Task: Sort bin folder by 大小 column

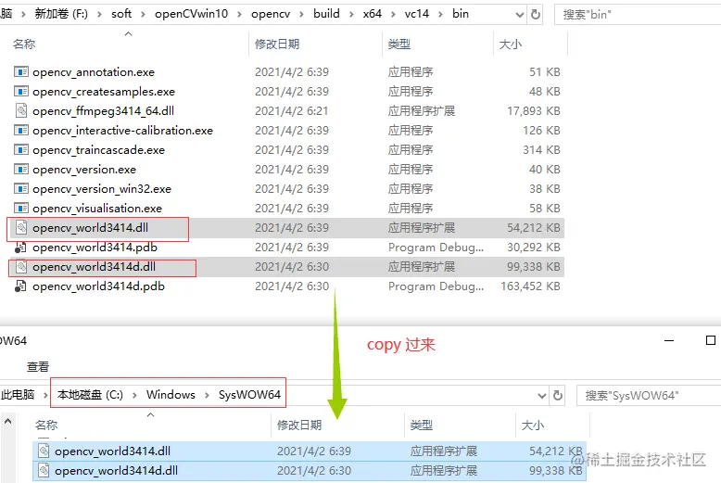Action: (x=511, y=44)
